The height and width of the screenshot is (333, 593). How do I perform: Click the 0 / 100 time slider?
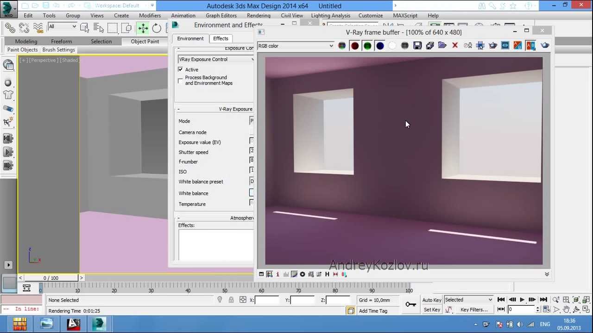(x=51, y=278)
